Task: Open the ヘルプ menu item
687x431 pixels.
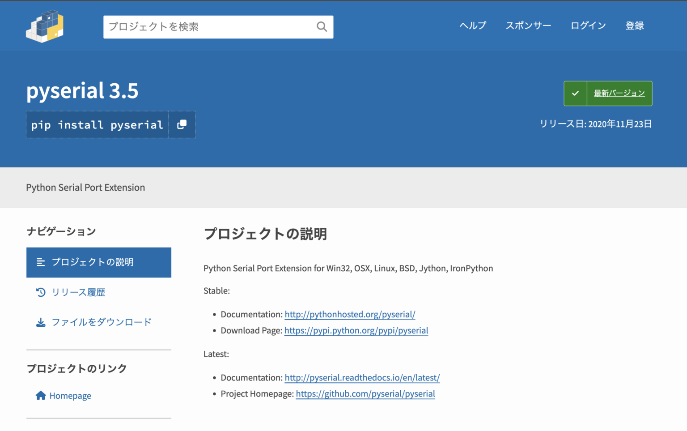Action: coord(472,26)
